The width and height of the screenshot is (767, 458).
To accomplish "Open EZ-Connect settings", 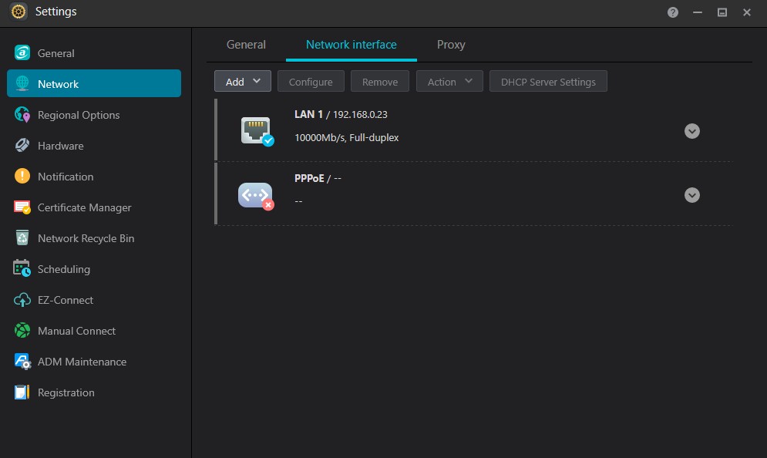I will pos(94,299).
